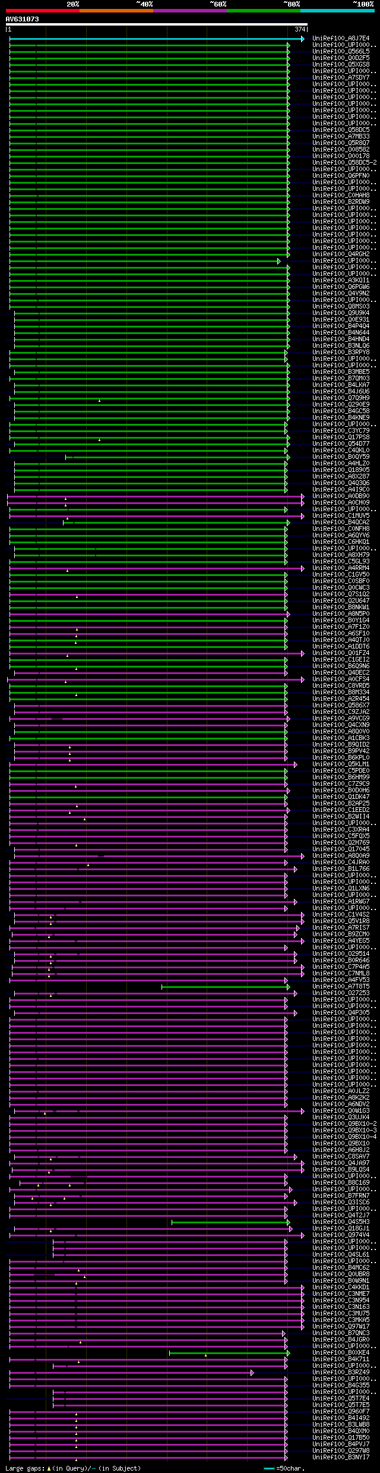Select hit label UniRef100_A0JLZ2
Screen dimensions: 380x1473
[x=341, y=1091]
